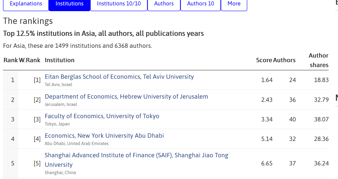Click the Author shares column header
Screen dimensions: 338x179
pyautogui.click(x=319, y=60)
